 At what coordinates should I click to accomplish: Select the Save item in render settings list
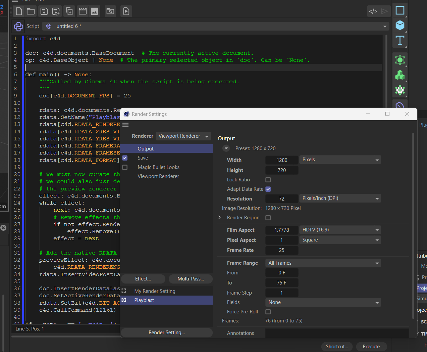tap(143, 158)
